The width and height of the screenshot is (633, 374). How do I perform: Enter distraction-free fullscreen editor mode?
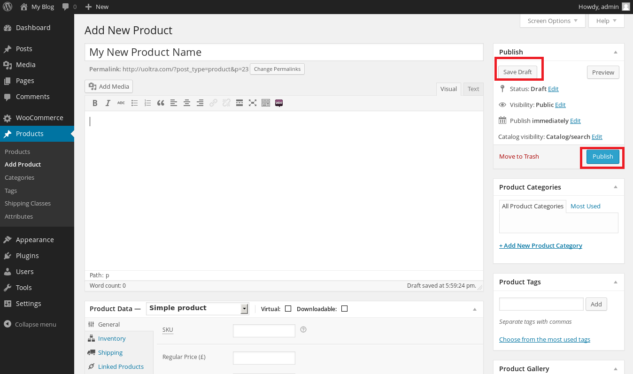[x=253, y=103]
